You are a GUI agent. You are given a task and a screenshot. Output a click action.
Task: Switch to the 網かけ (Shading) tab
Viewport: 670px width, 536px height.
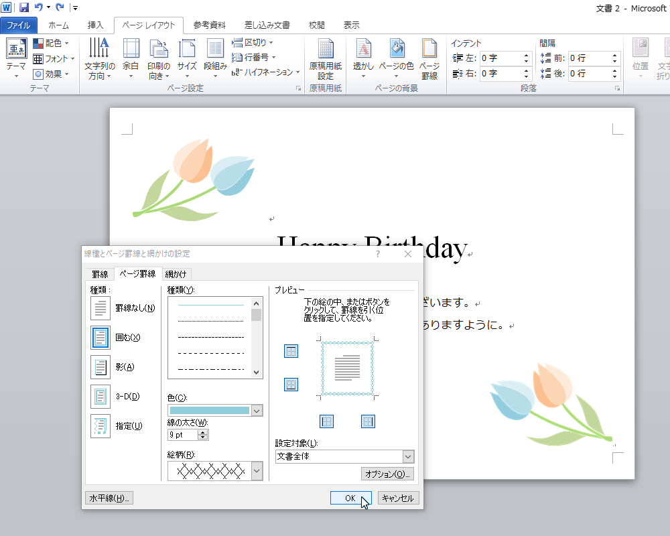(176, 274)
